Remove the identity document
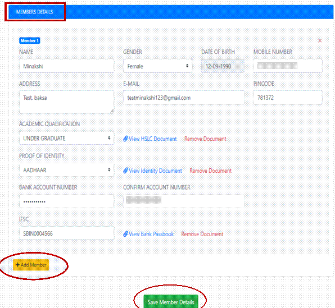Viewport: 335px width, 308px height. pyautogui.click(x=210, y=171)
